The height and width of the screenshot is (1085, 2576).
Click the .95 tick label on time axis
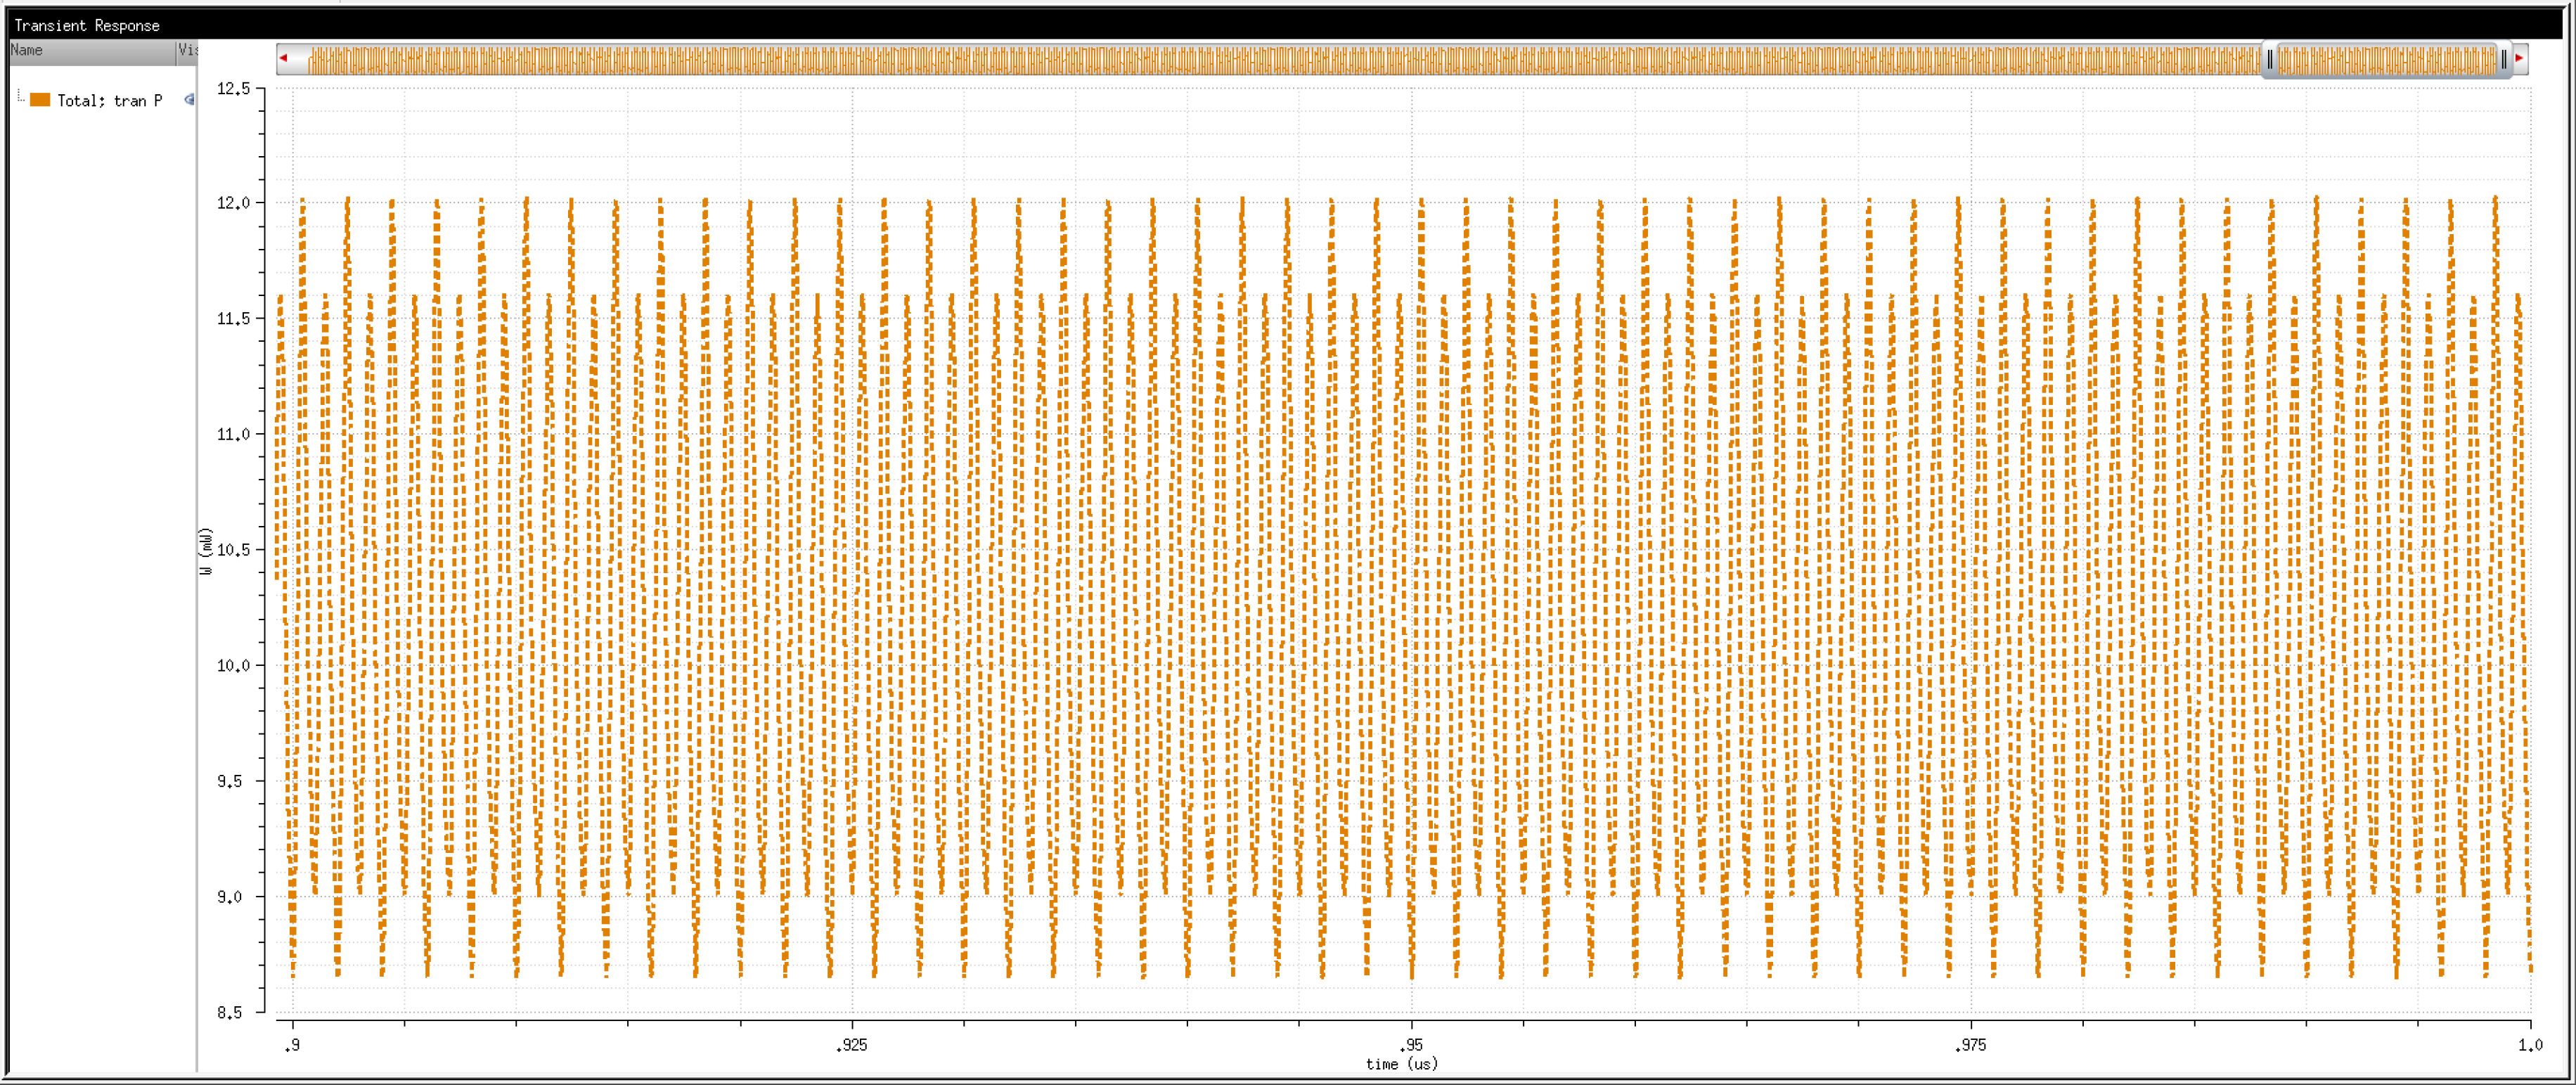1410,1045
